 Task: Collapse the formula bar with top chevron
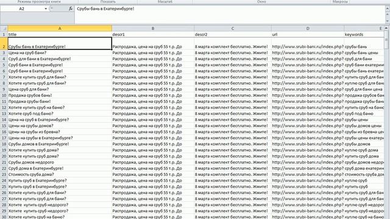[x=388, y=9]
